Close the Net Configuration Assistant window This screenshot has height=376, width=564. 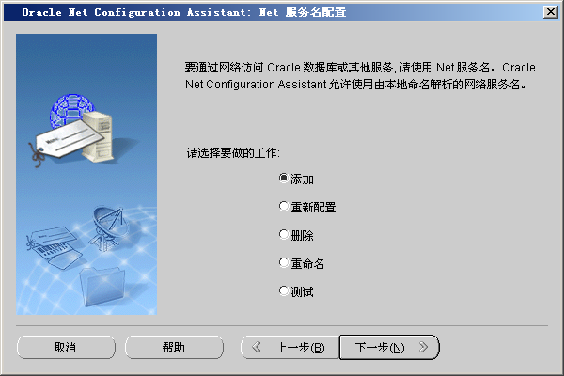pos(551,12)
